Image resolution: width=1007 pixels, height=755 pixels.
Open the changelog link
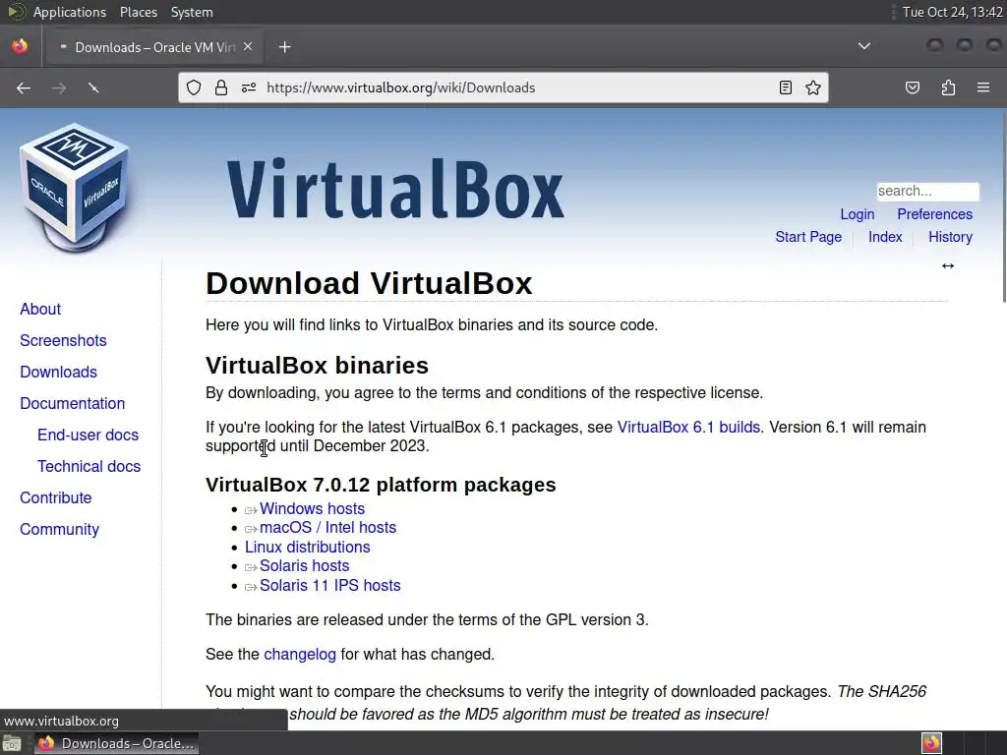coord(300,655)
